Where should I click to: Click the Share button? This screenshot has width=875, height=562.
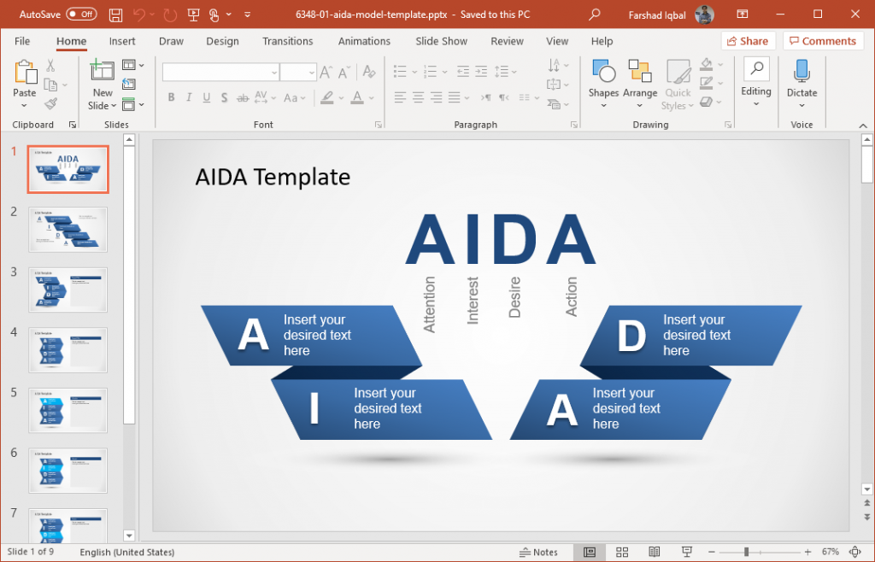coord(748,40)
